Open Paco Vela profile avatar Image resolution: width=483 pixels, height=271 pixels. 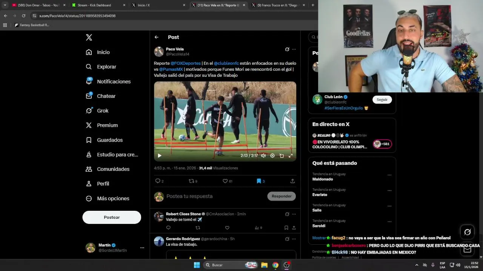pos(159,52)
